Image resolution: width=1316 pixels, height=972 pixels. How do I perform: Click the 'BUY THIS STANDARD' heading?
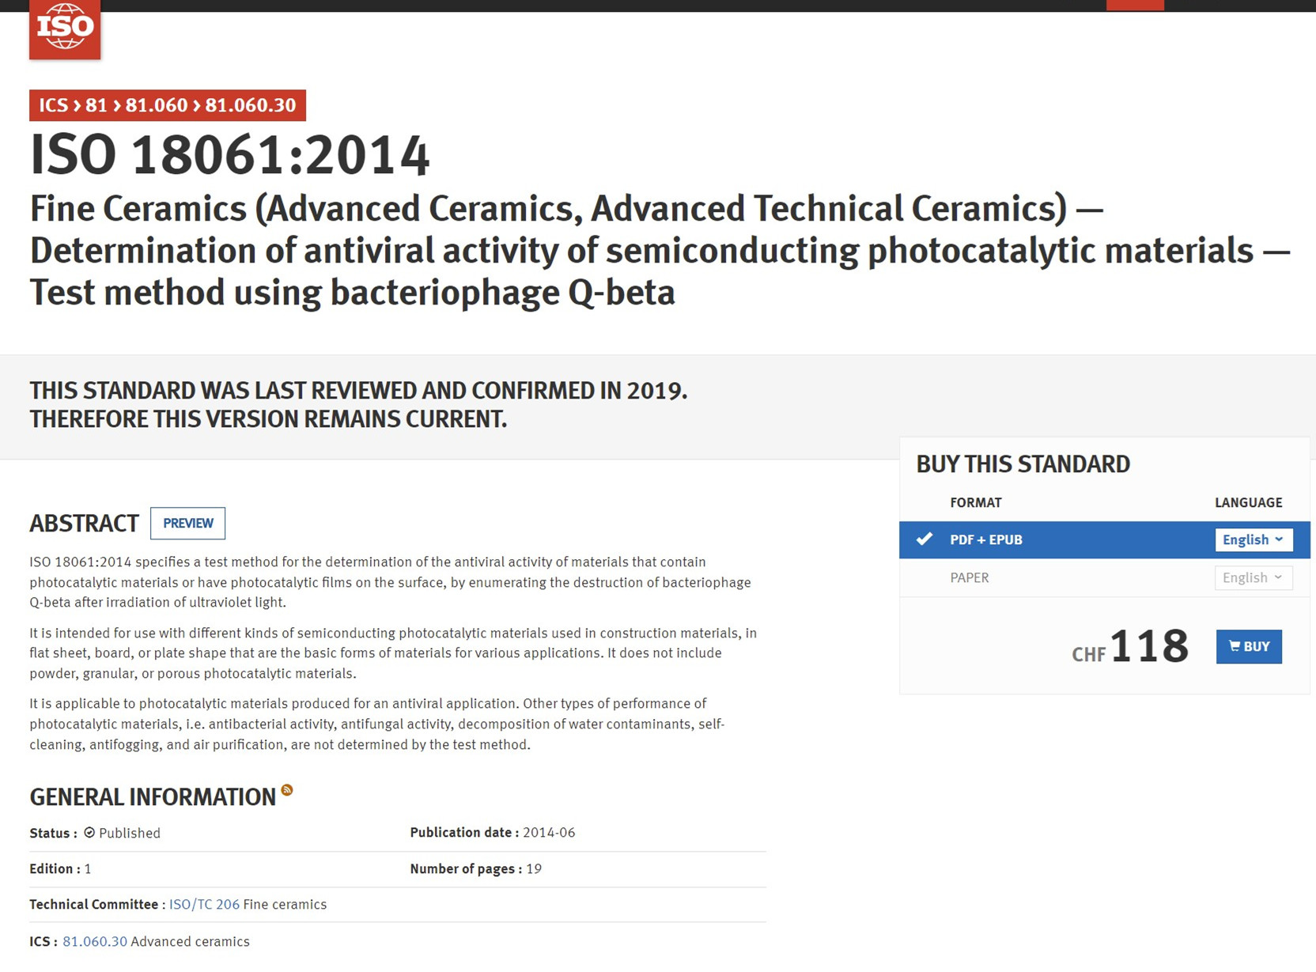1023,463
